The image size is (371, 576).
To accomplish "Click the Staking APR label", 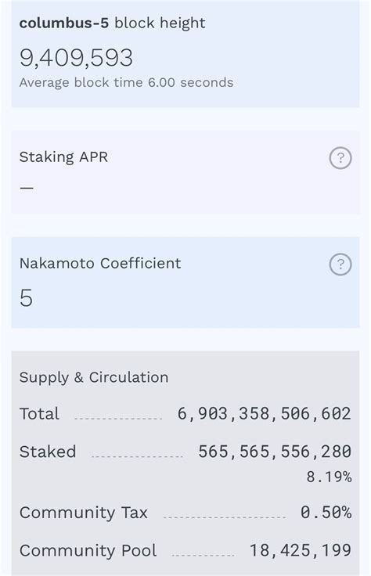I will pos(63,157).
